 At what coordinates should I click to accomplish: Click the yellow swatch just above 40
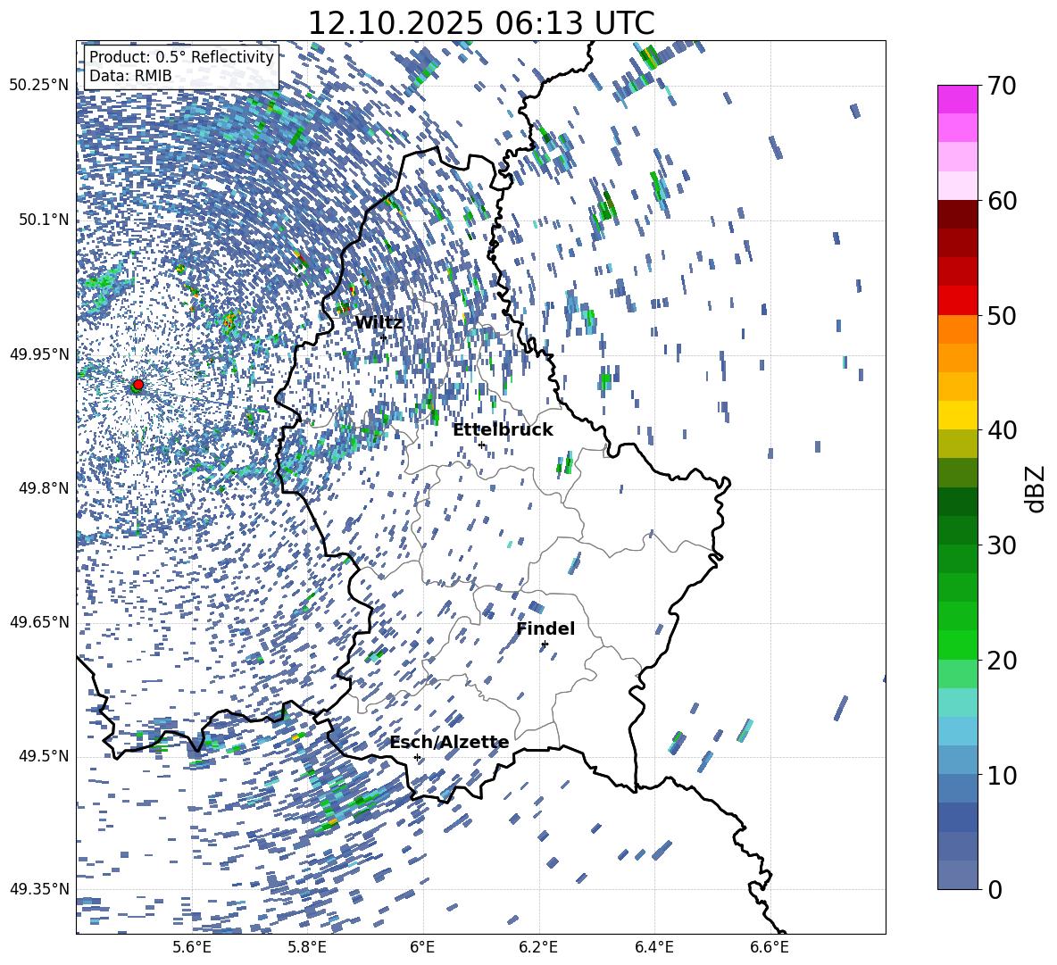point(958,415)
